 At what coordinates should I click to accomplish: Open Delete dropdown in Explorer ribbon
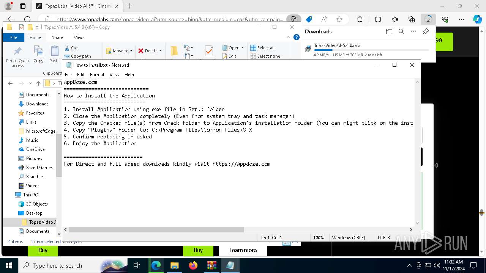coord(150,51)
